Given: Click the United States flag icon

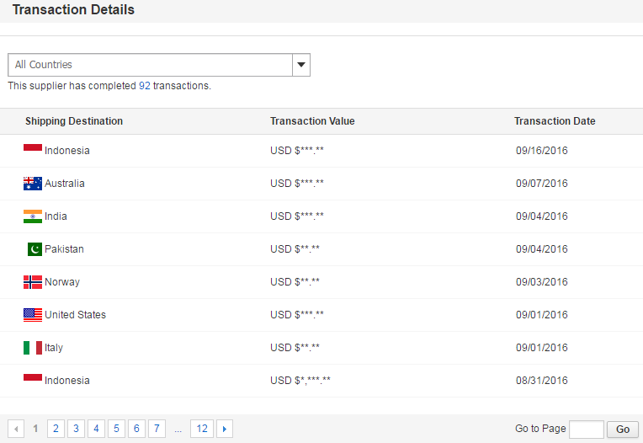Looking at the screenshot, I should tap(33, 315).
